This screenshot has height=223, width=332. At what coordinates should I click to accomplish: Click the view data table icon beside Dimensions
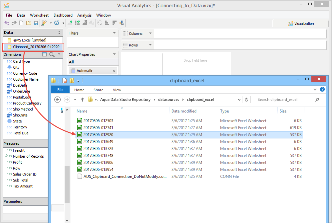45,54
